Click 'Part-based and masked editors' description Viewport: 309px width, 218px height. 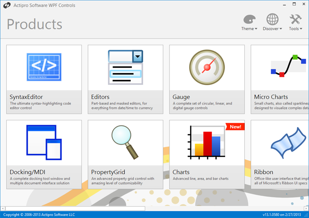[122, 106]
